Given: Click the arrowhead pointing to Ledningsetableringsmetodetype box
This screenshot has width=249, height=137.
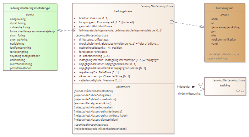Looking at the screenshot, I should (x=60, y=30).
